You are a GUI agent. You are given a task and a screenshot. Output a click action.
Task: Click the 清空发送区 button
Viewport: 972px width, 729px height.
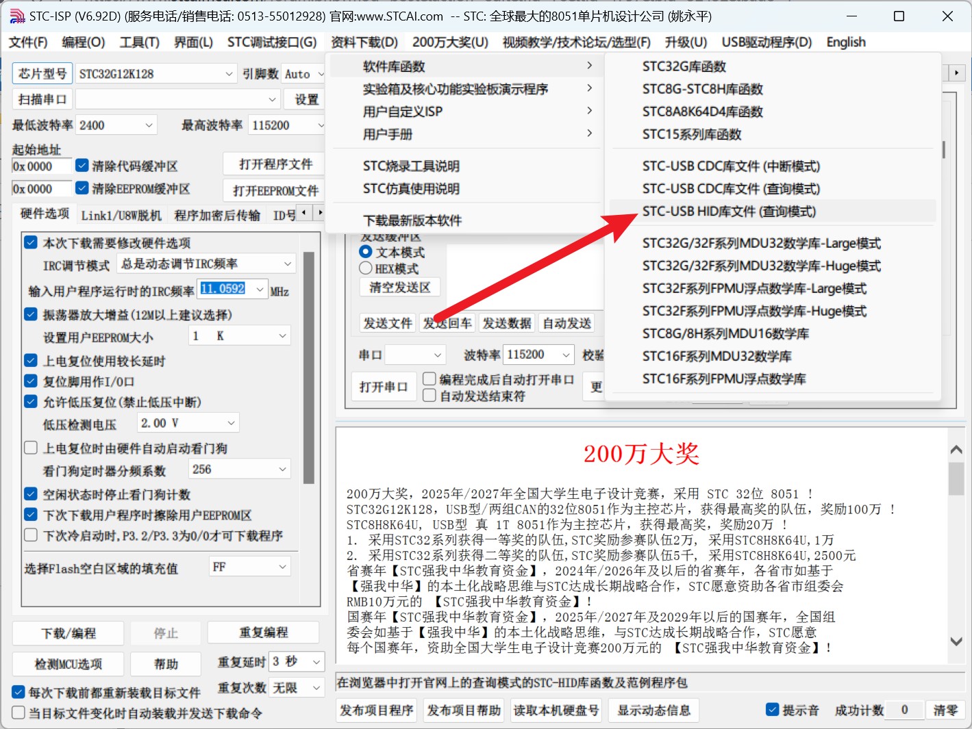pyautogui.click(x=400, y=287)
